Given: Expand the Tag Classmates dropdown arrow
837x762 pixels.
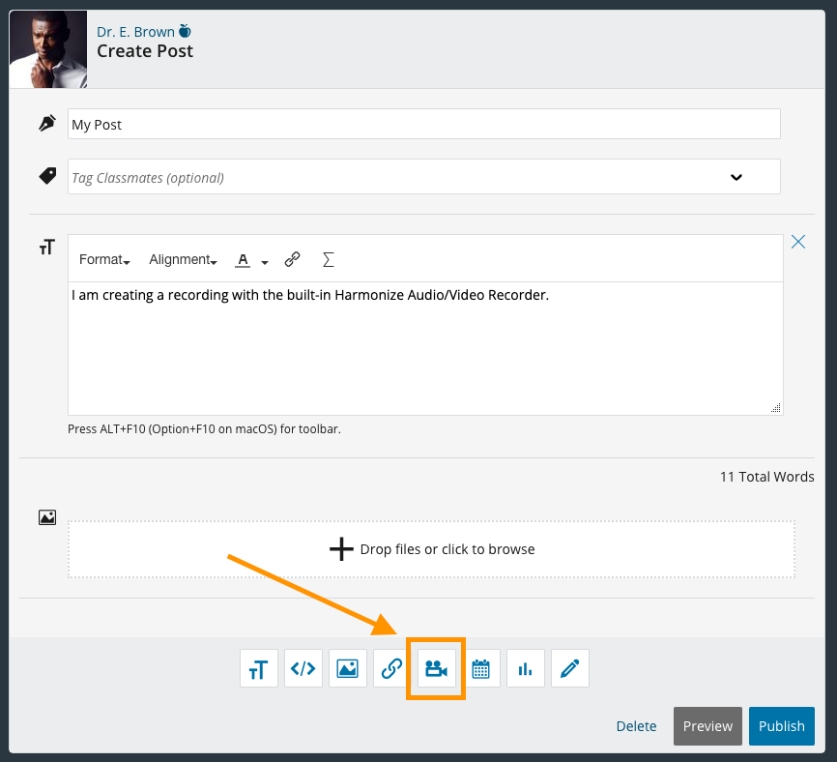Looking at the screenshot, I should coord(736,177).
